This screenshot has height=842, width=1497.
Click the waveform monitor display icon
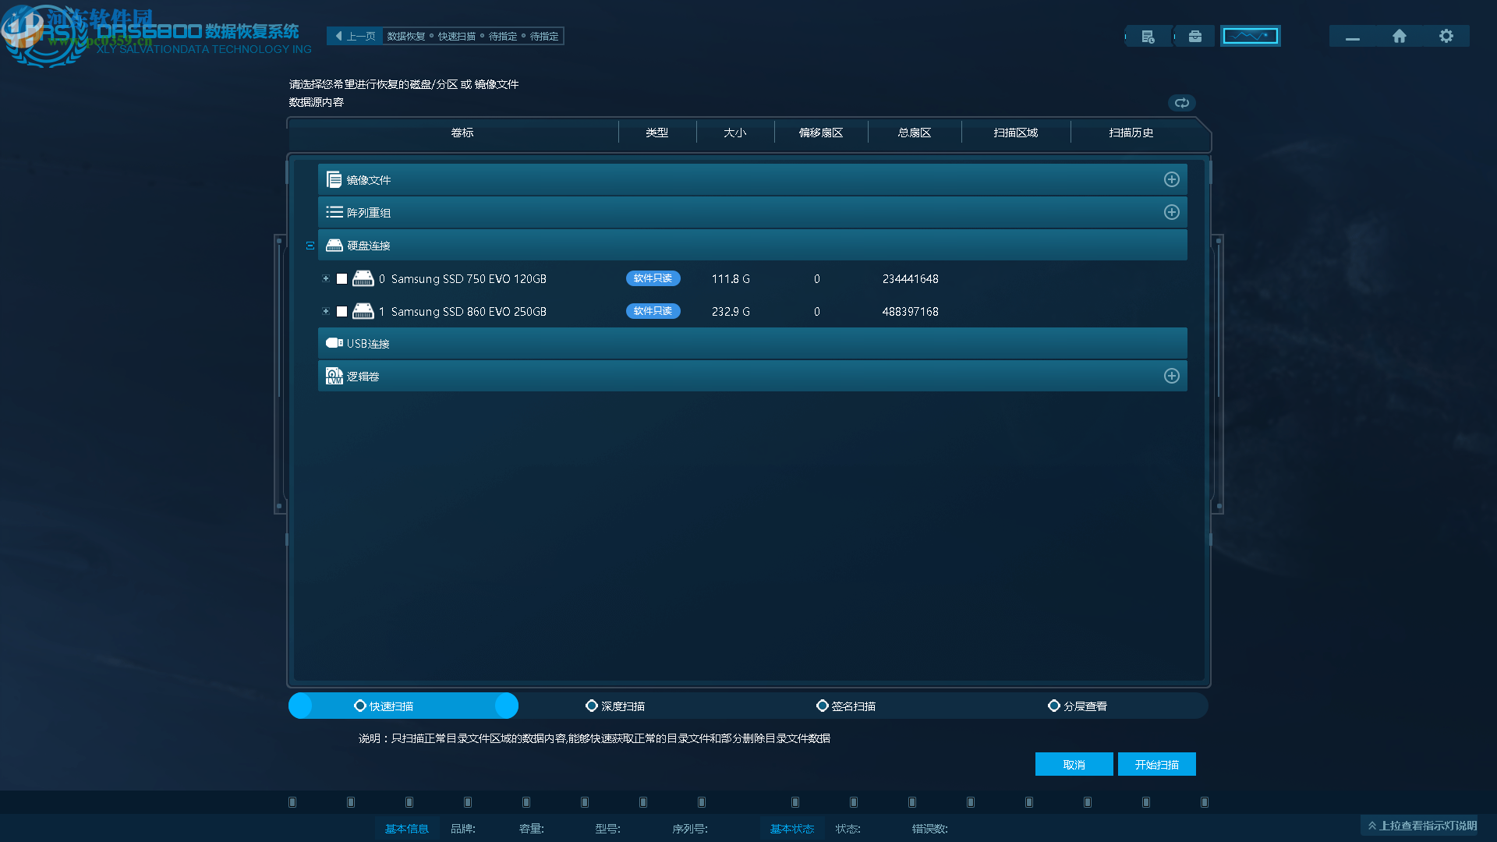1250,36
